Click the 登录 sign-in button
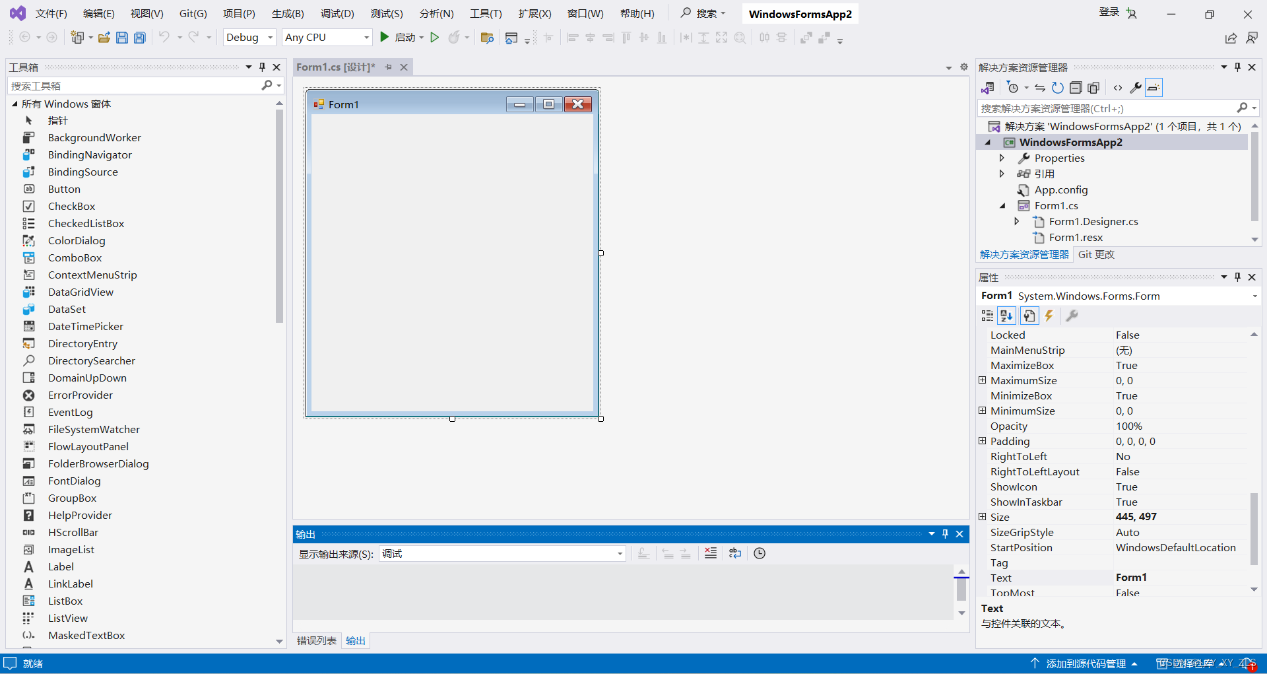1267x674 pixels. pyautogui.click(x=1109, y=12)
